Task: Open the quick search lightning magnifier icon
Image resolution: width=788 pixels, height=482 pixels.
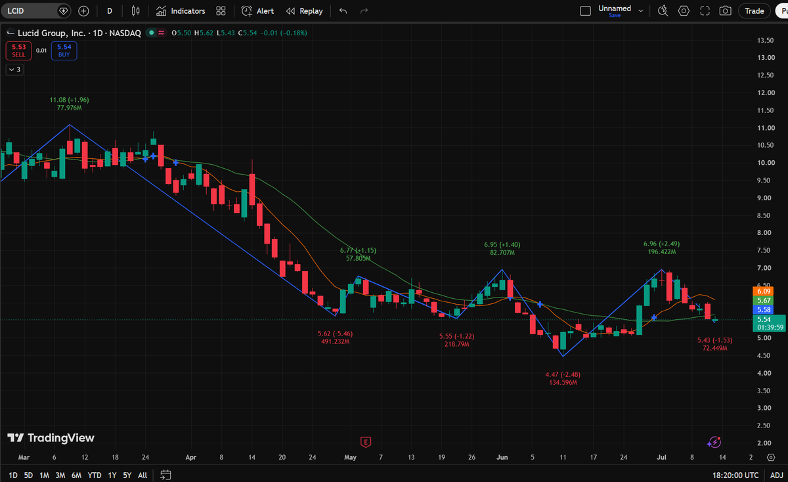Action: pos(663,11)
